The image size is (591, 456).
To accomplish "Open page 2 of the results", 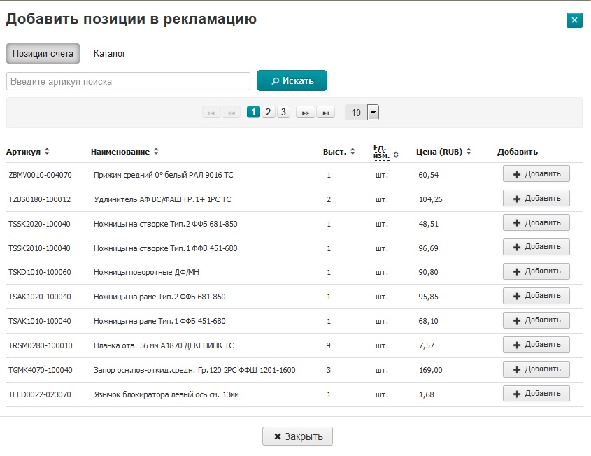I will 268,113.
